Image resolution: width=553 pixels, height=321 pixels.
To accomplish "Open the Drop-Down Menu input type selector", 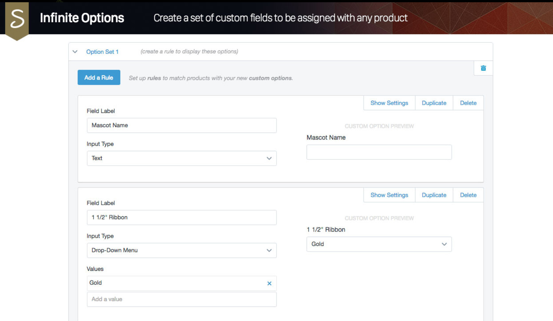I will [181, 250].
